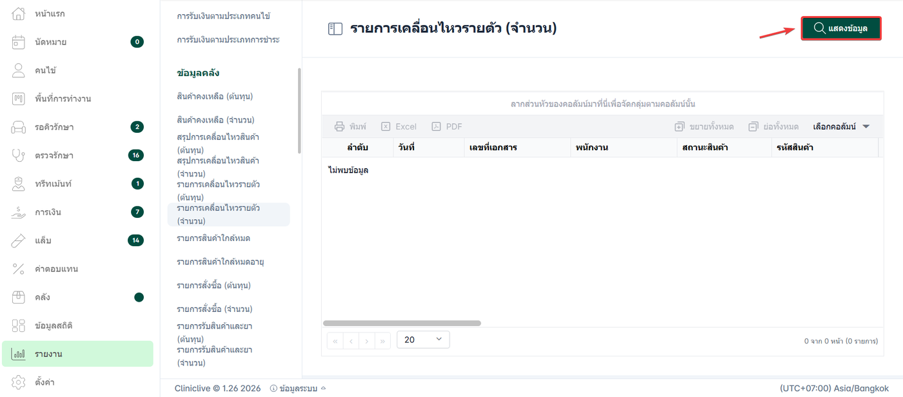Screen dimensions: 903x397
Task: Click the box icon for คลัง
Action: (19, 297)
